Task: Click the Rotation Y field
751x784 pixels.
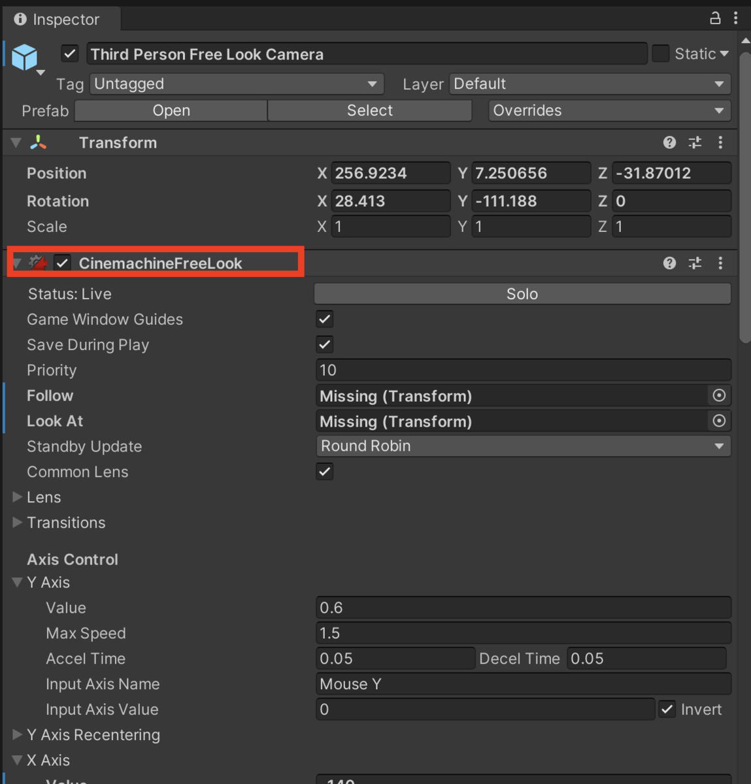Action: pos(531,201)
